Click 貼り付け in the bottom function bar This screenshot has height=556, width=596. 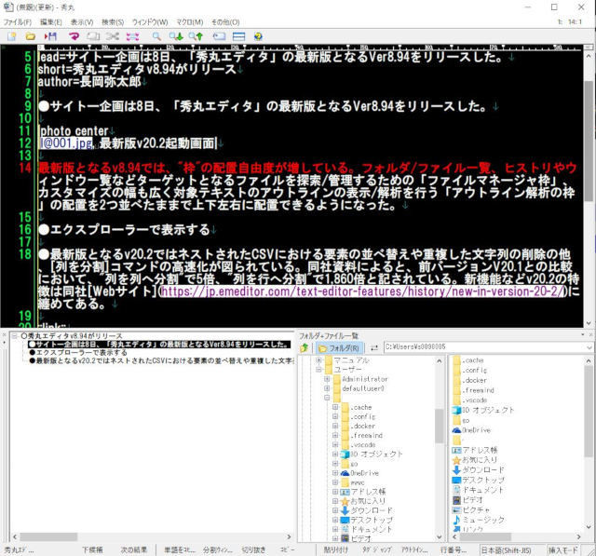(336, 549)
